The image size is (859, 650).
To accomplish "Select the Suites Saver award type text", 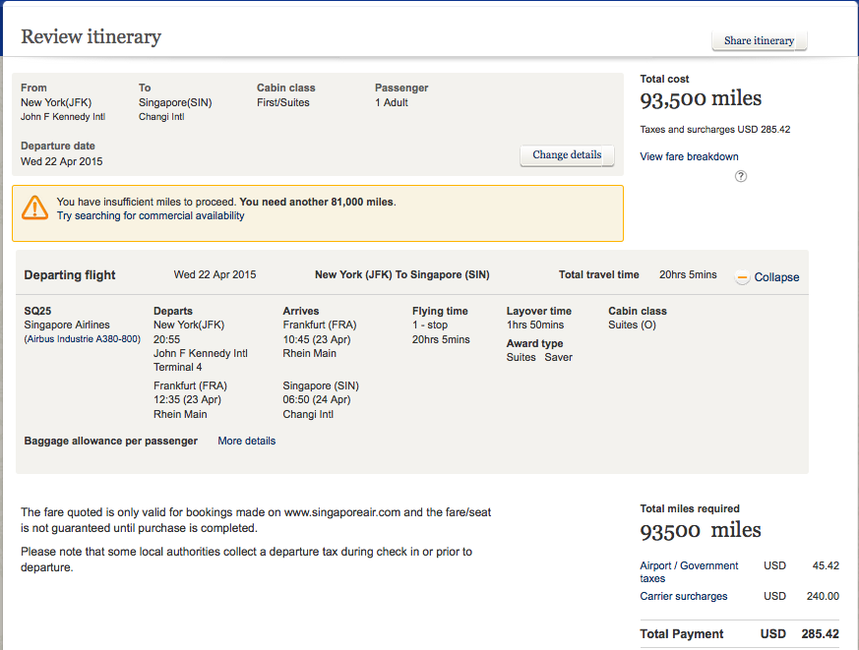I will coord(539,357).
